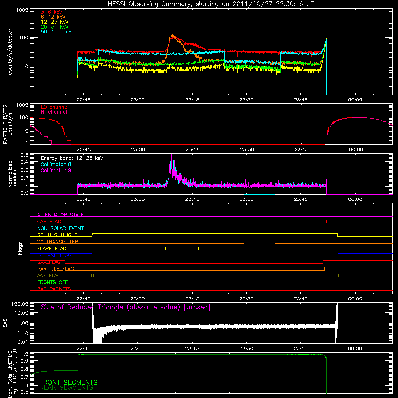Click the green 25-50 keV legend entry
Screen dimensions: 398x398
[55, 27]
